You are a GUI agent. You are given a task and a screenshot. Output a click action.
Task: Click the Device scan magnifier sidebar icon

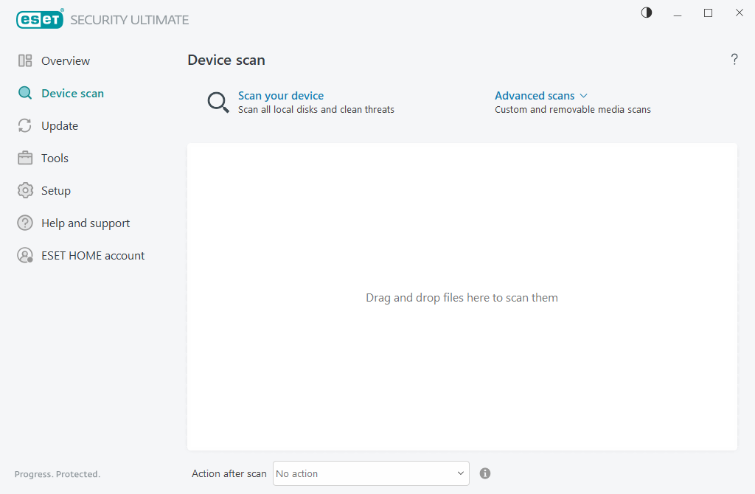coord(25,93)
